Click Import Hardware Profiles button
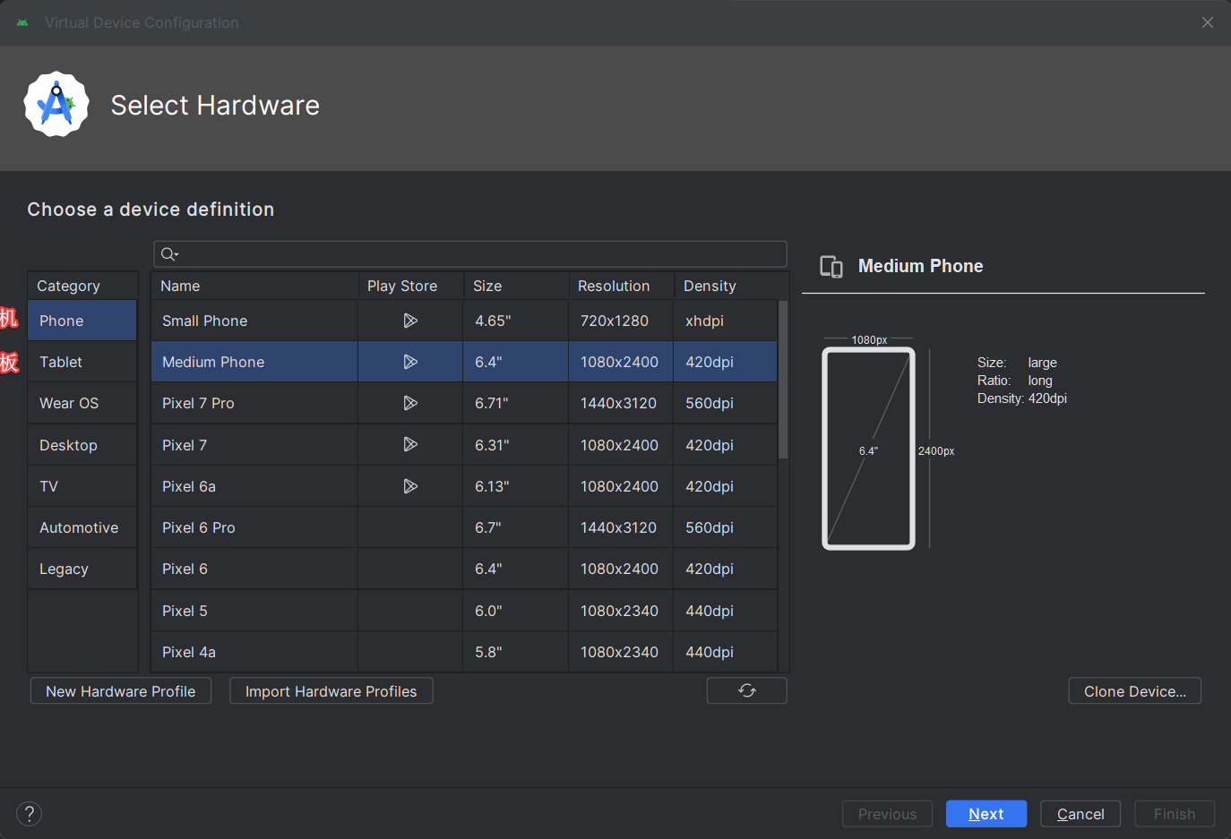Viewport: 1231px width, 839px height. (x=331, y=690)
